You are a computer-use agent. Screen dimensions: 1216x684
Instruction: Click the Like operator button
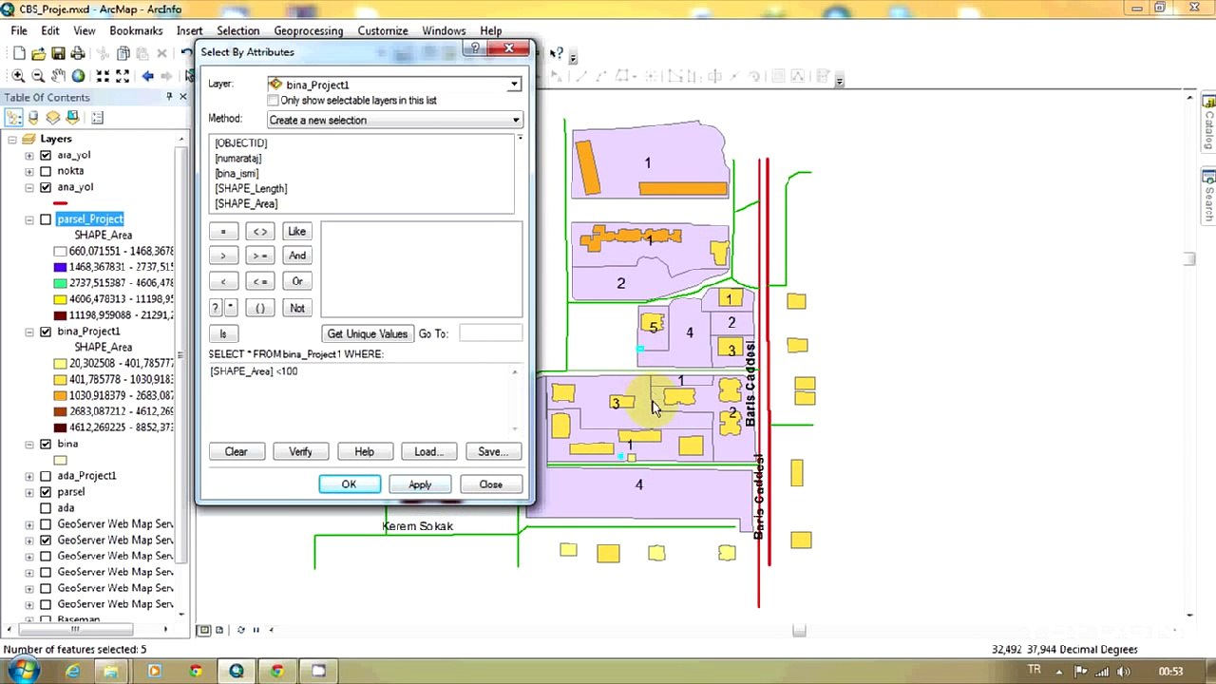point(297,232)
